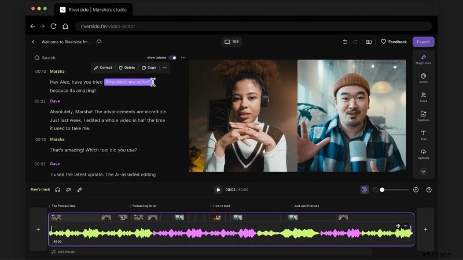Click the first thumbnail in timeline strip
Image resolution: width=463 pixels, height=260 pixels.
coord(56,218)
